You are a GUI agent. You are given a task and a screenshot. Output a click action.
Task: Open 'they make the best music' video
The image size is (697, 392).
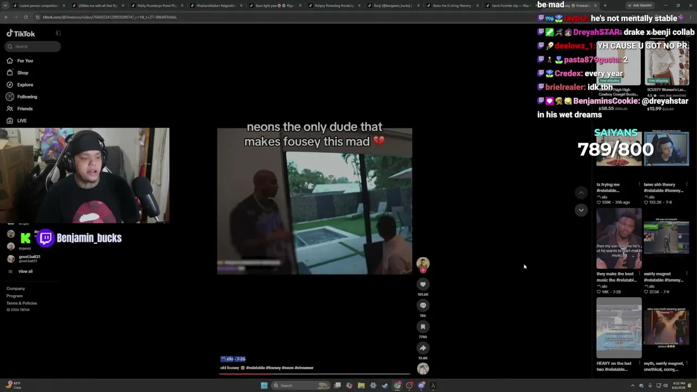(x=619, y=238)
